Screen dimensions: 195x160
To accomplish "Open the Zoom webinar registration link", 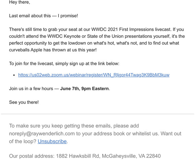I will point(94,75).
